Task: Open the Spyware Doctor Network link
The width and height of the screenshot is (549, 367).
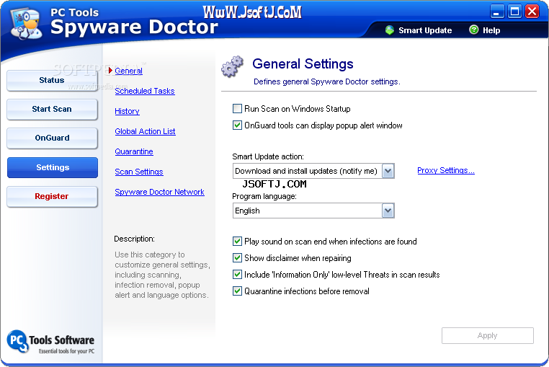Action: (159, 192)
